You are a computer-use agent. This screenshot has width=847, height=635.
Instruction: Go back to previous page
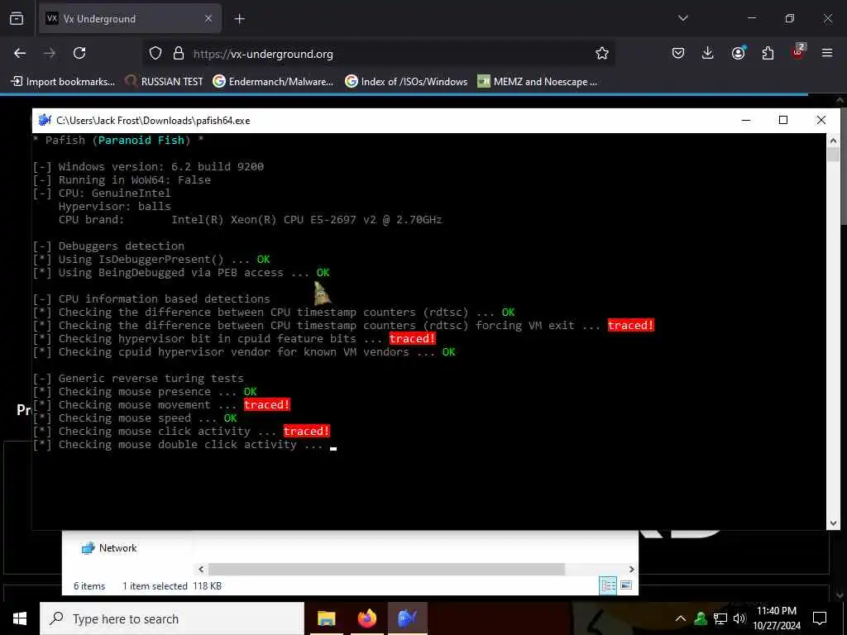[x=20, y=53]
